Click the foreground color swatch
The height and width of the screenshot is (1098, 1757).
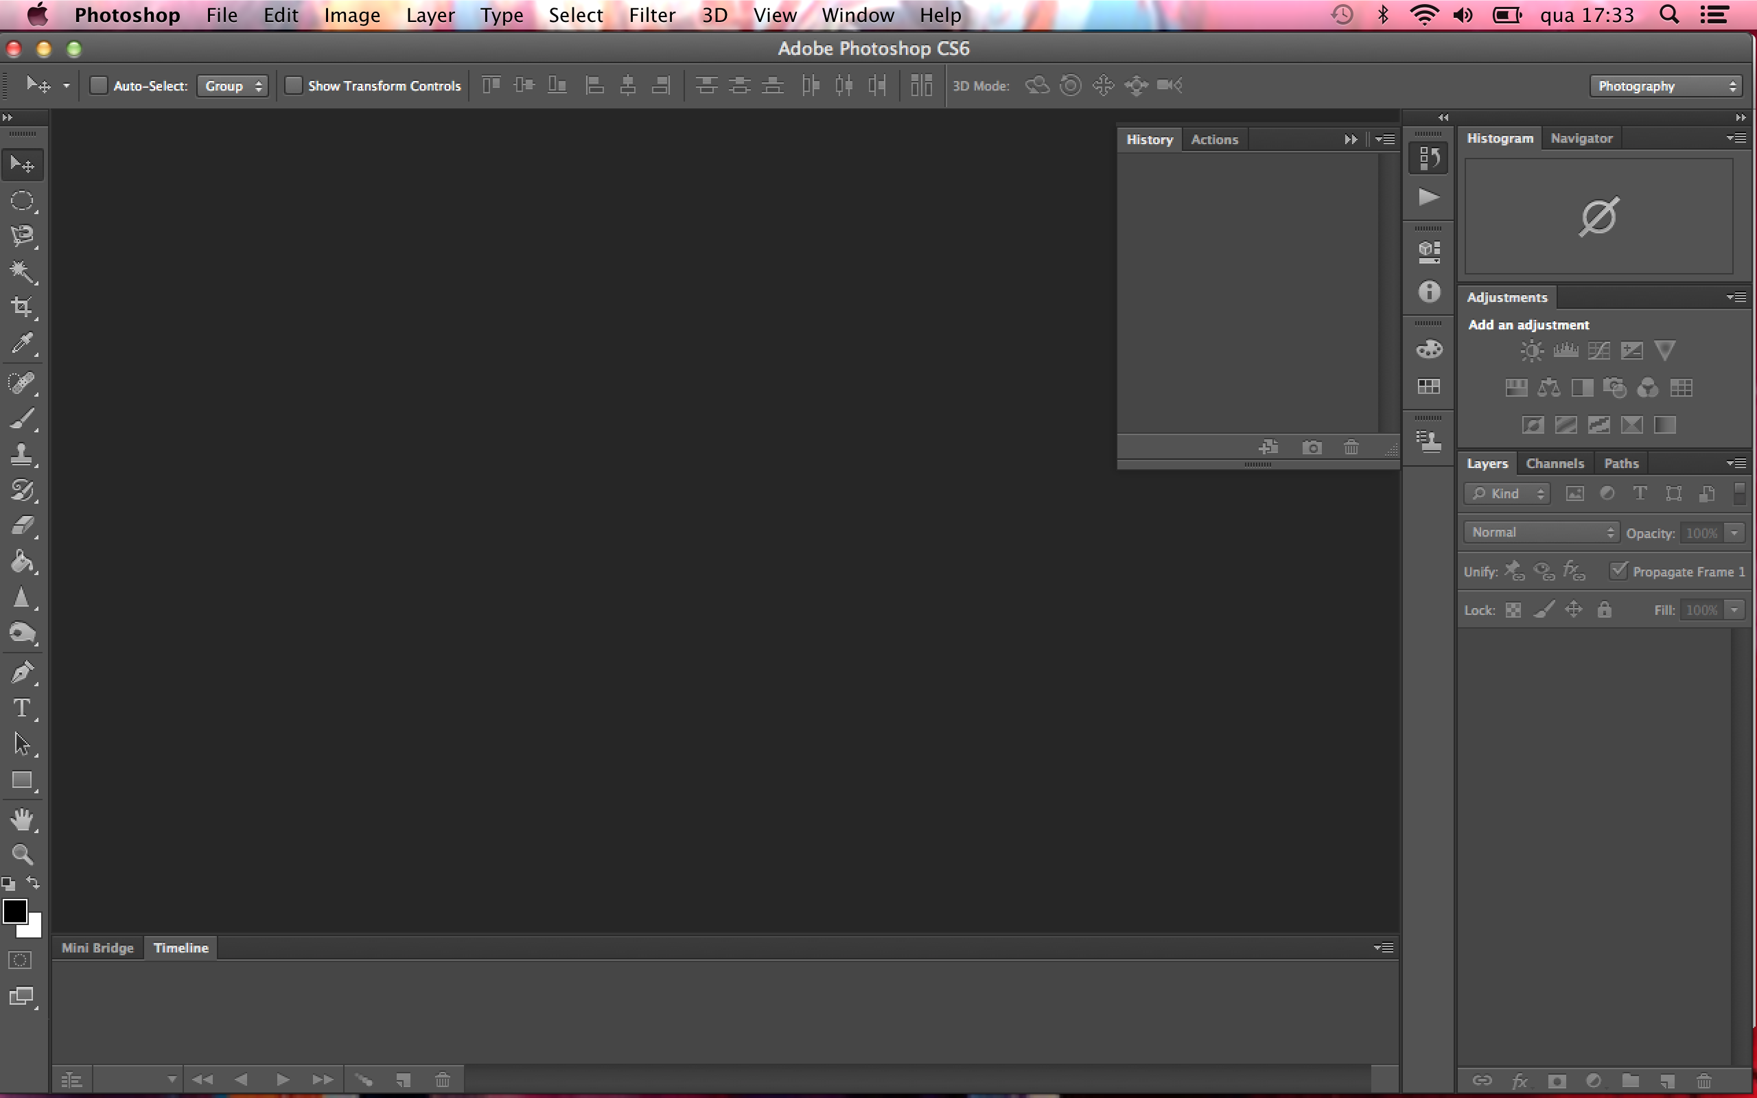(15, 911)
